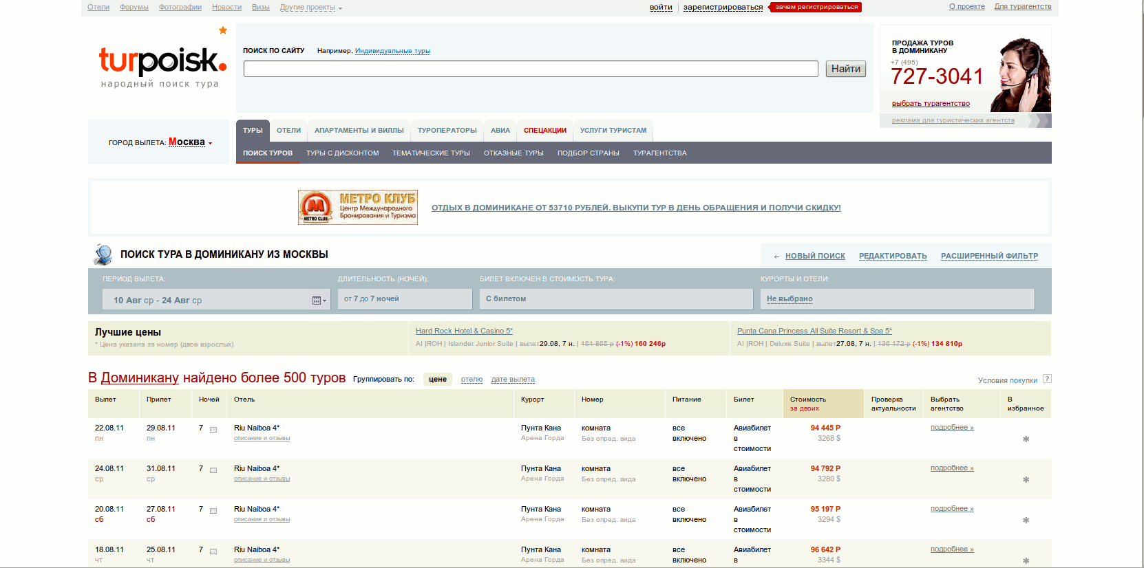The image size is (1144, 568).
Task: Select ТУРЫ С ДИСКОНТОМ submenu item
Action: (x=343, y=153)
